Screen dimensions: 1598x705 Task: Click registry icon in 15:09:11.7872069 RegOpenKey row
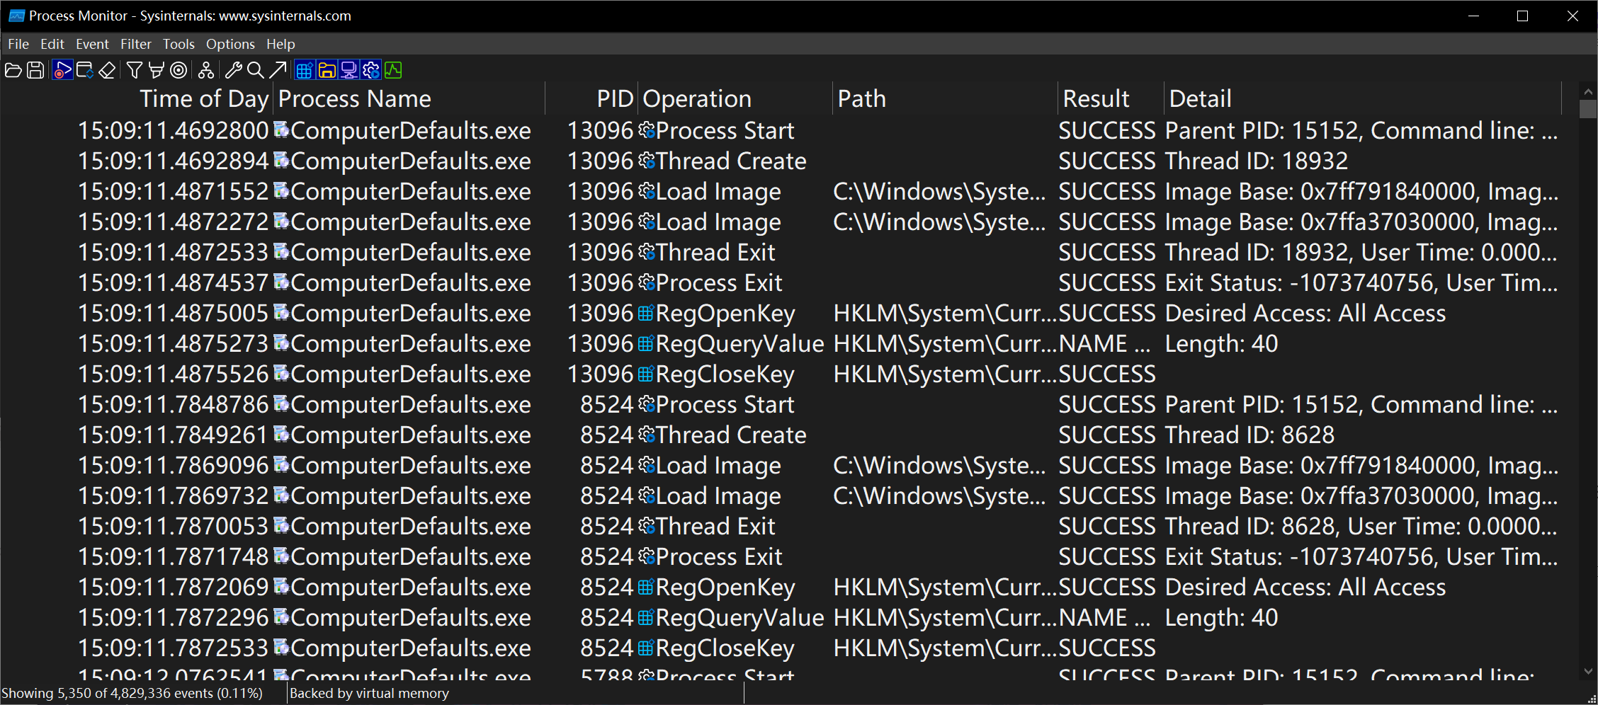(645, 587)
